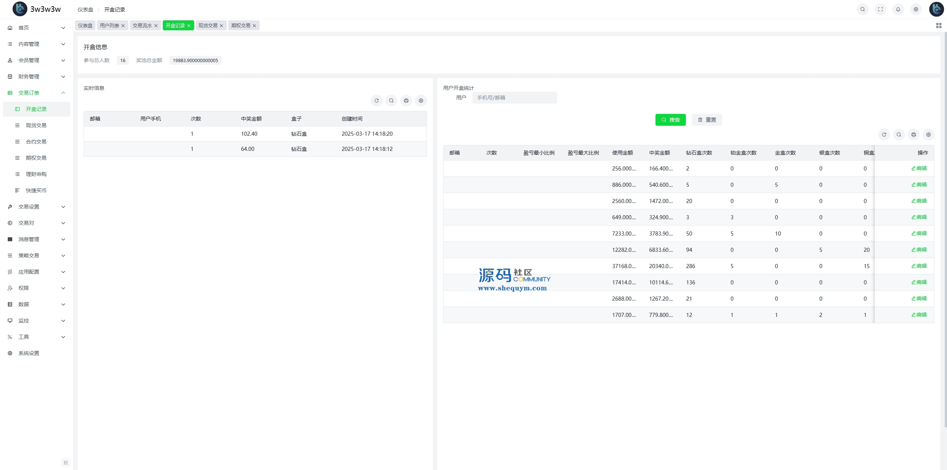
Task: Click the search icon above 用户开盒统计 table
Action: pos(899,135)
